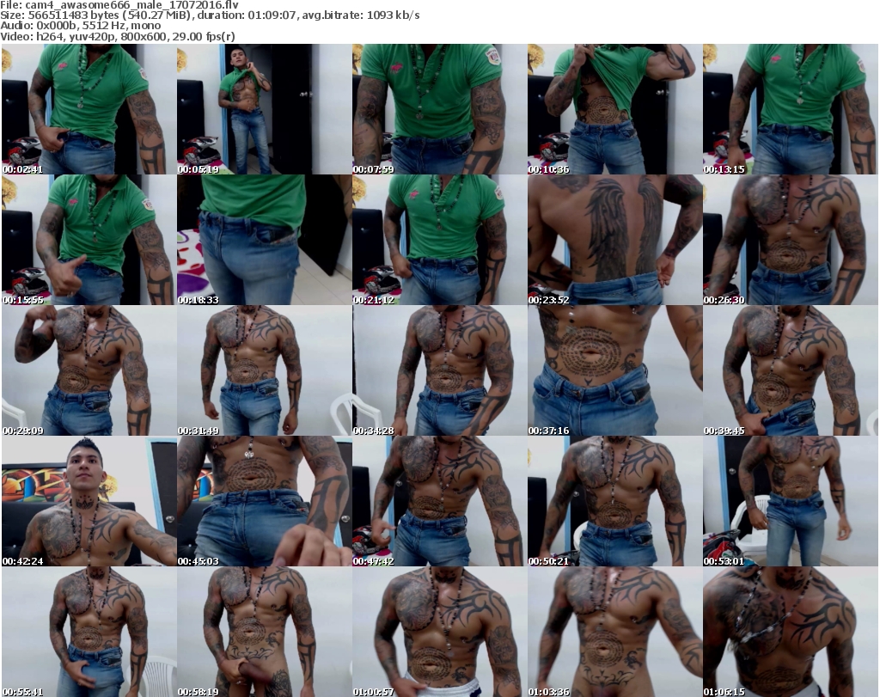The width and height of the screenshot is (880, 697).
Task: Open the thumbnail stamped 00:02:41
Action: click(x=89, y=109)
